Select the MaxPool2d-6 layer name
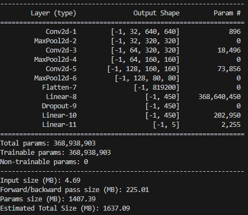The image size is (248, 215). 56,78
